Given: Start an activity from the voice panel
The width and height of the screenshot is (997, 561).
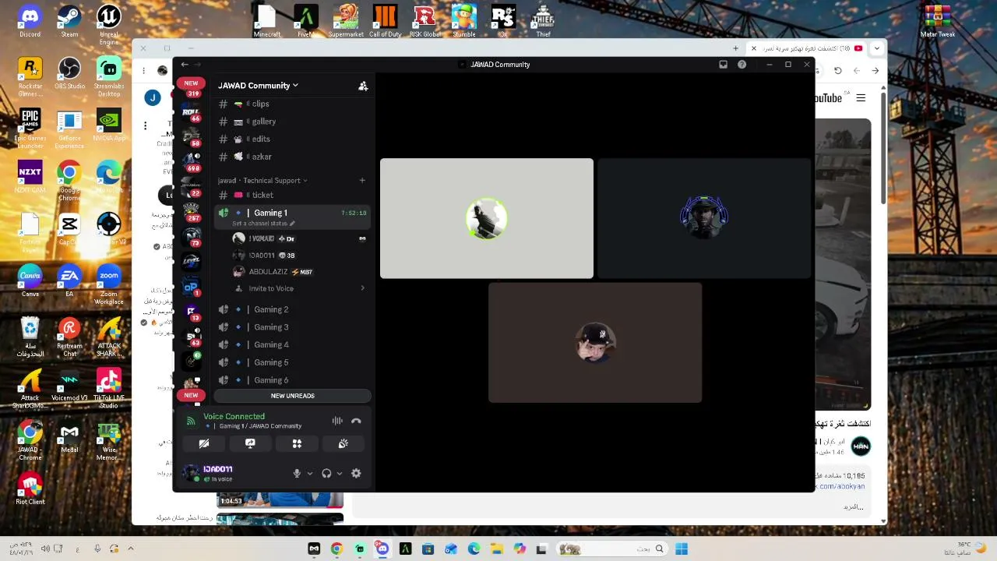Looking at the screenshot, I should point(297,443).
